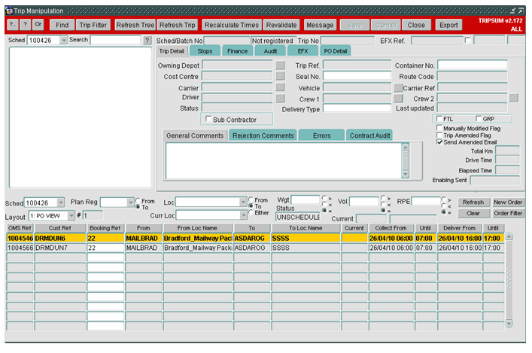Open the Cost Centre lookup button

coord(280,76)
